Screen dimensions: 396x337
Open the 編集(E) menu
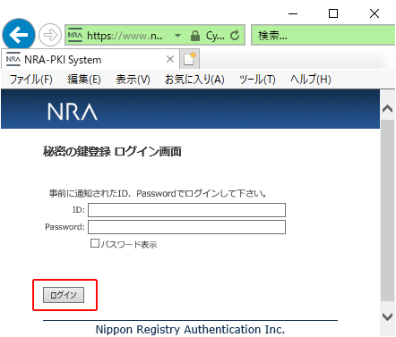84,80
